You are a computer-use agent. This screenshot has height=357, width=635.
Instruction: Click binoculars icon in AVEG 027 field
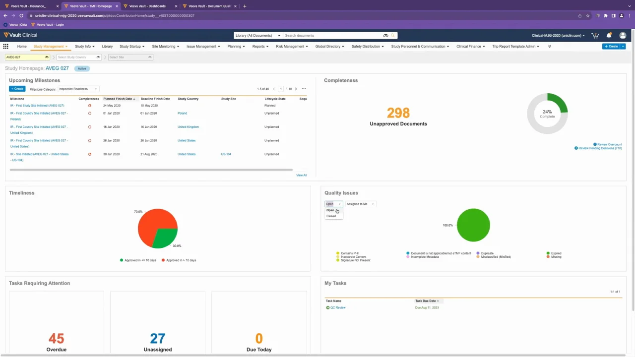(x=46, y=57)
